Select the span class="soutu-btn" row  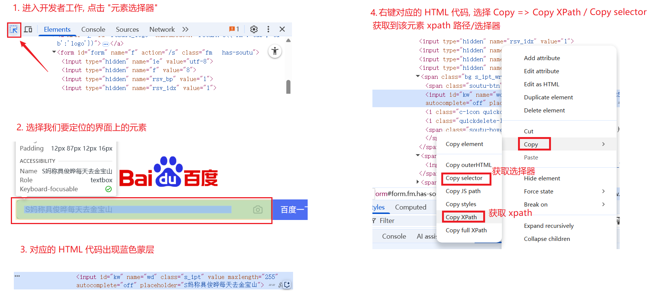463,86
